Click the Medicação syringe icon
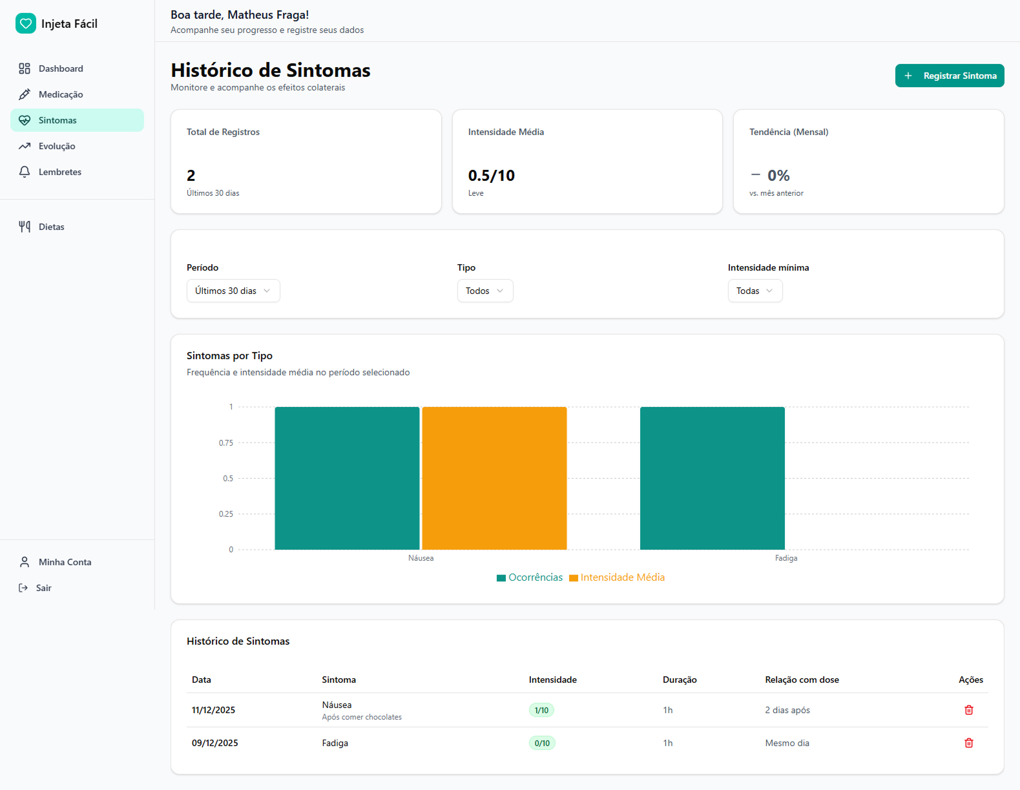Viewport: 1020px width, 790px height. pos(25,94)
